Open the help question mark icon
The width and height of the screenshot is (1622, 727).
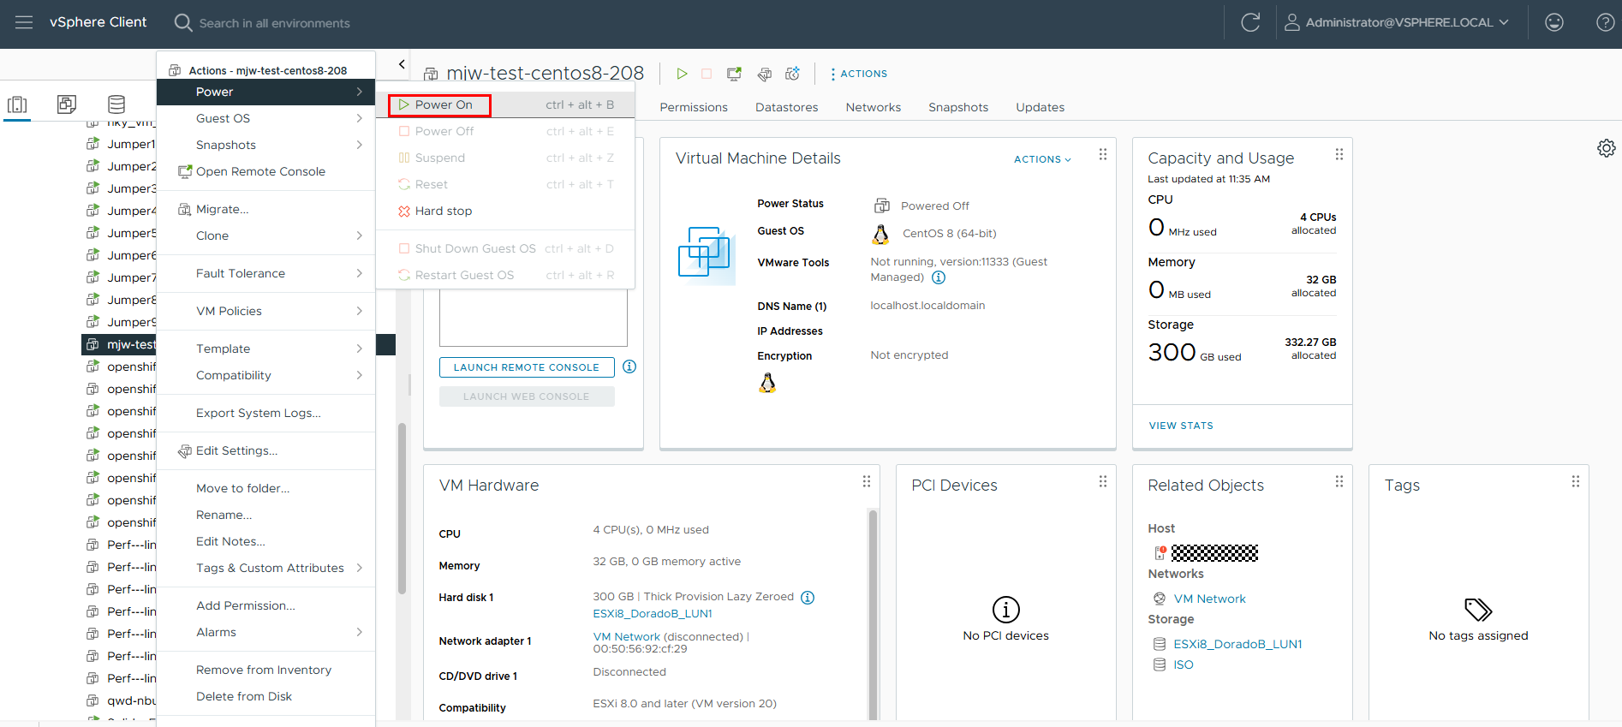tap(1606, 22)
